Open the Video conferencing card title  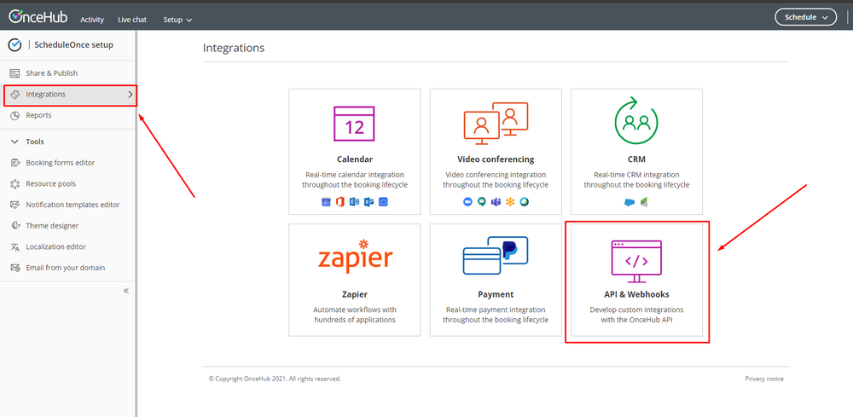tap(496, 159)
